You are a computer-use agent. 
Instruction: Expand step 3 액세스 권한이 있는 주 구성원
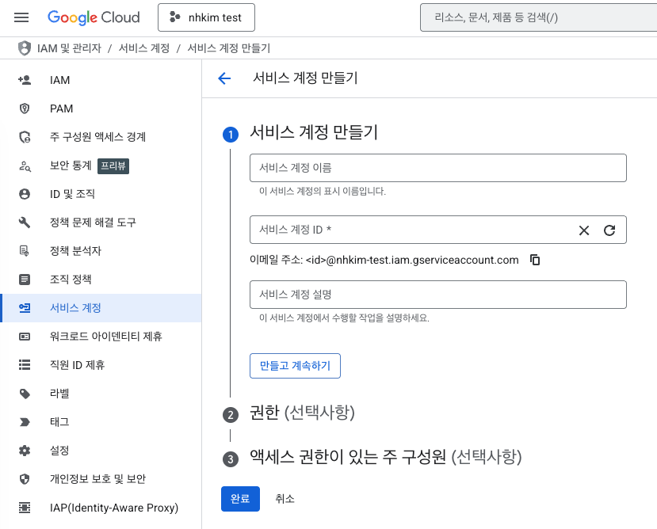point(385,458)
